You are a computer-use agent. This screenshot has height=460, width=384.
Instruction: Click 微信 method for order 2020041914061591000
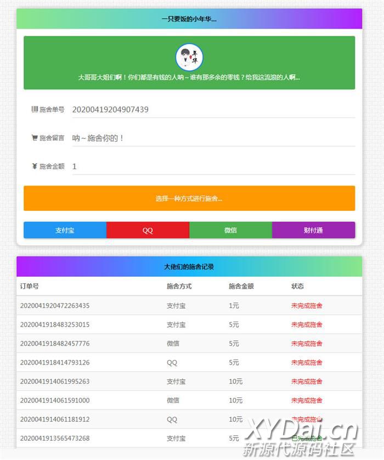pos(173,400)
